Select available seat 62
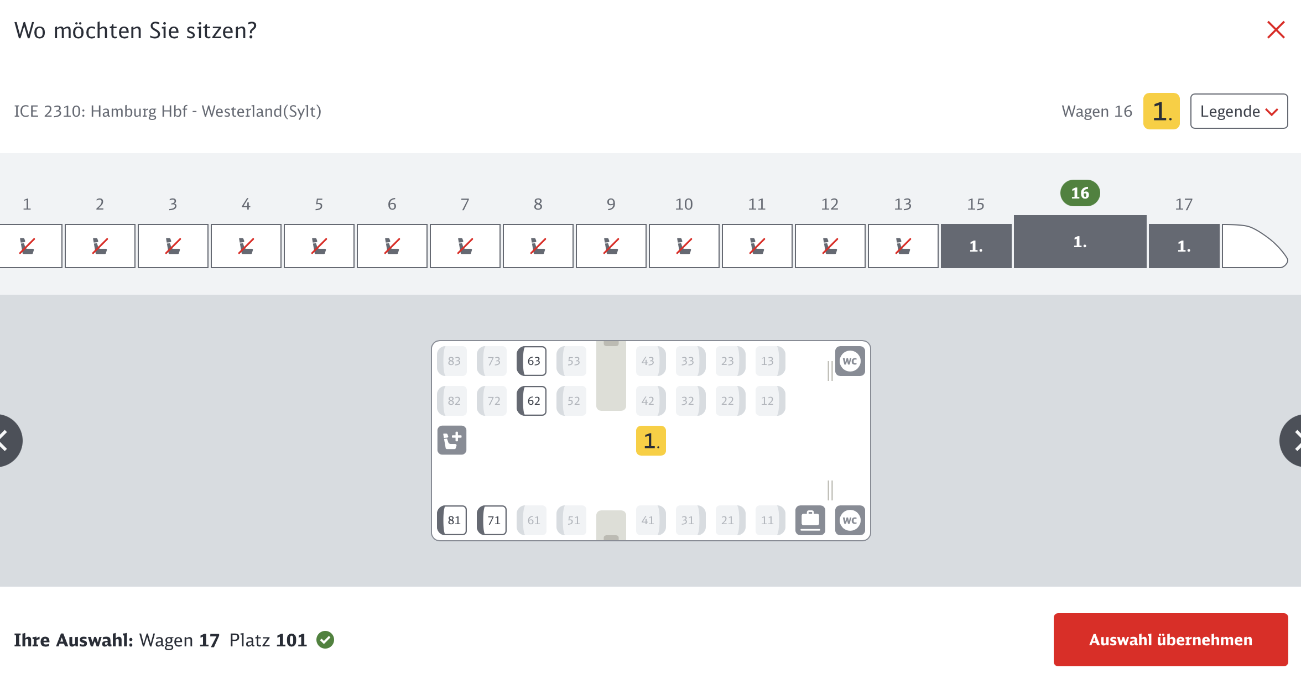 pyautogui.click(x=532, y=401)
